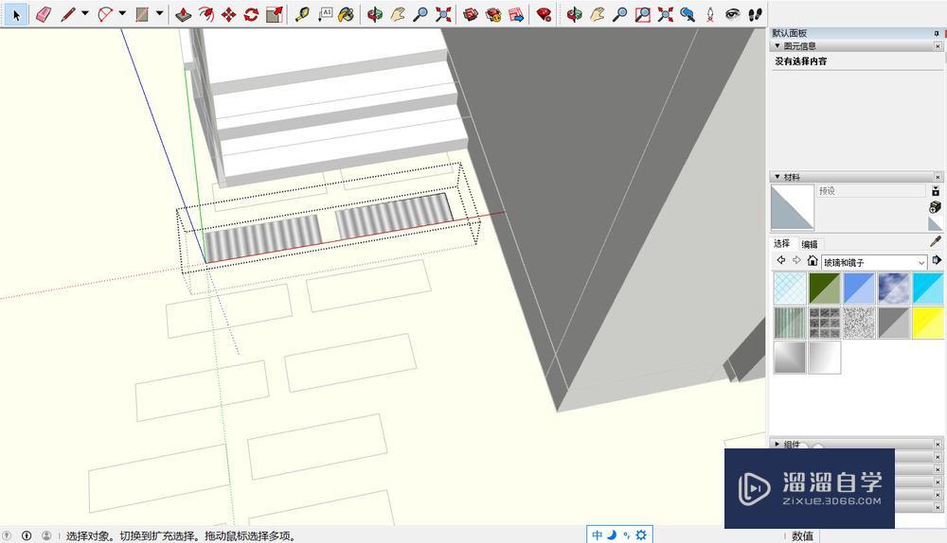Set default material via small swatch
The image size is (947, 543).
[x=936, y=224]
